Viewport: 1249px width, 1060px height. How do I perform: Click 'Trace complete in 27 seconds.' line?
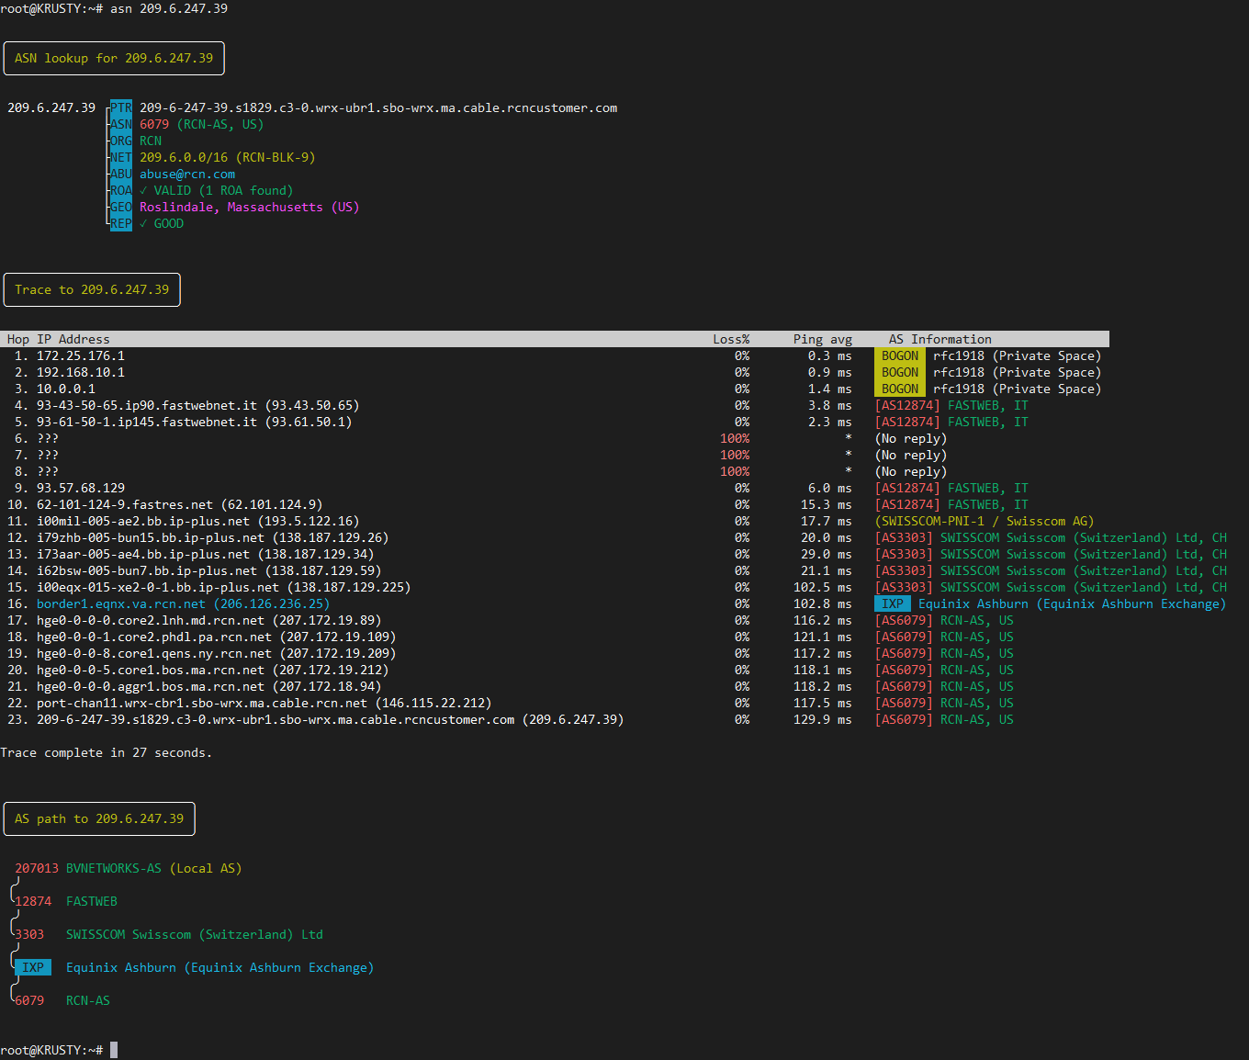pos(107,752)
